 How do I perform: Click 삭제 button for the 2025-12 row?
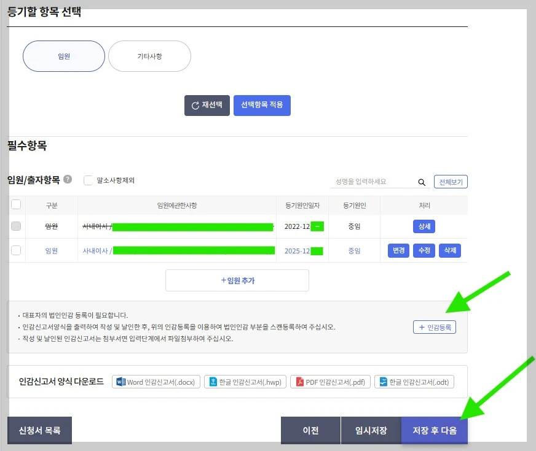point(450,250)
